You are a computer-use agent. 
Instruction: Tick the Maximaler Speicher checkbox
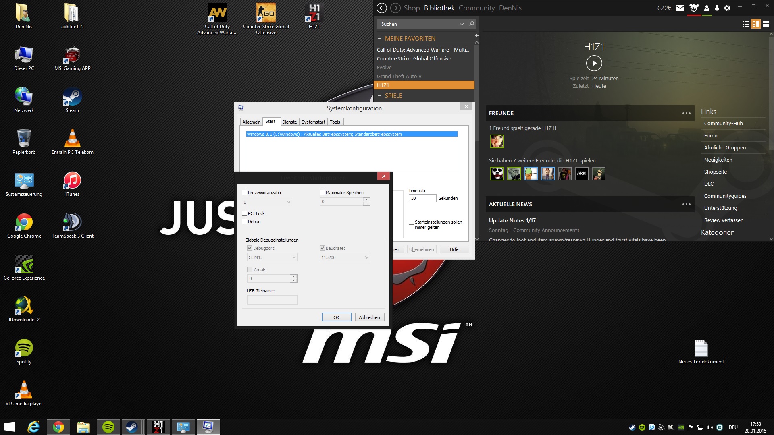[x=322, y=193]
